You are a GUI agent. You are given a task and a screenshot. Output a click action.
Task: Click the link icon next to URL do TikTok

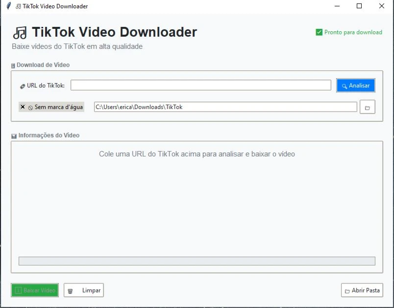click(x=23, y=86)
